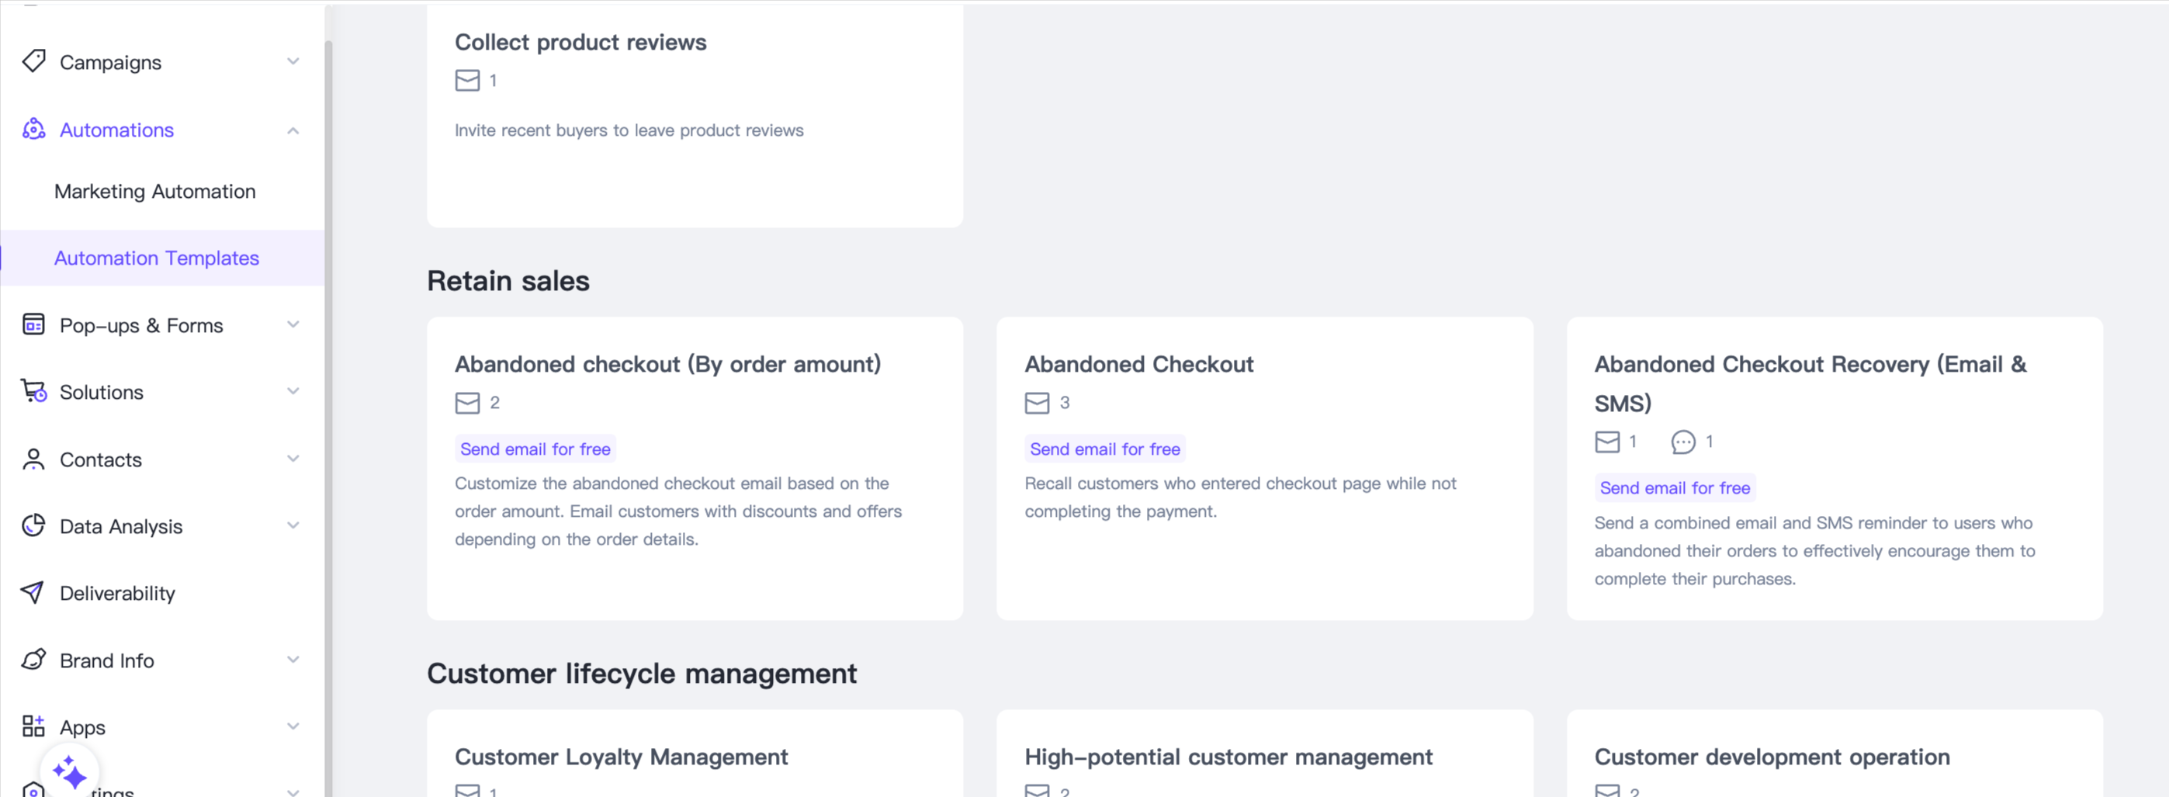Click the Deliverability paper plane icon
2169x797 pixels.
(x=33, y=592)
